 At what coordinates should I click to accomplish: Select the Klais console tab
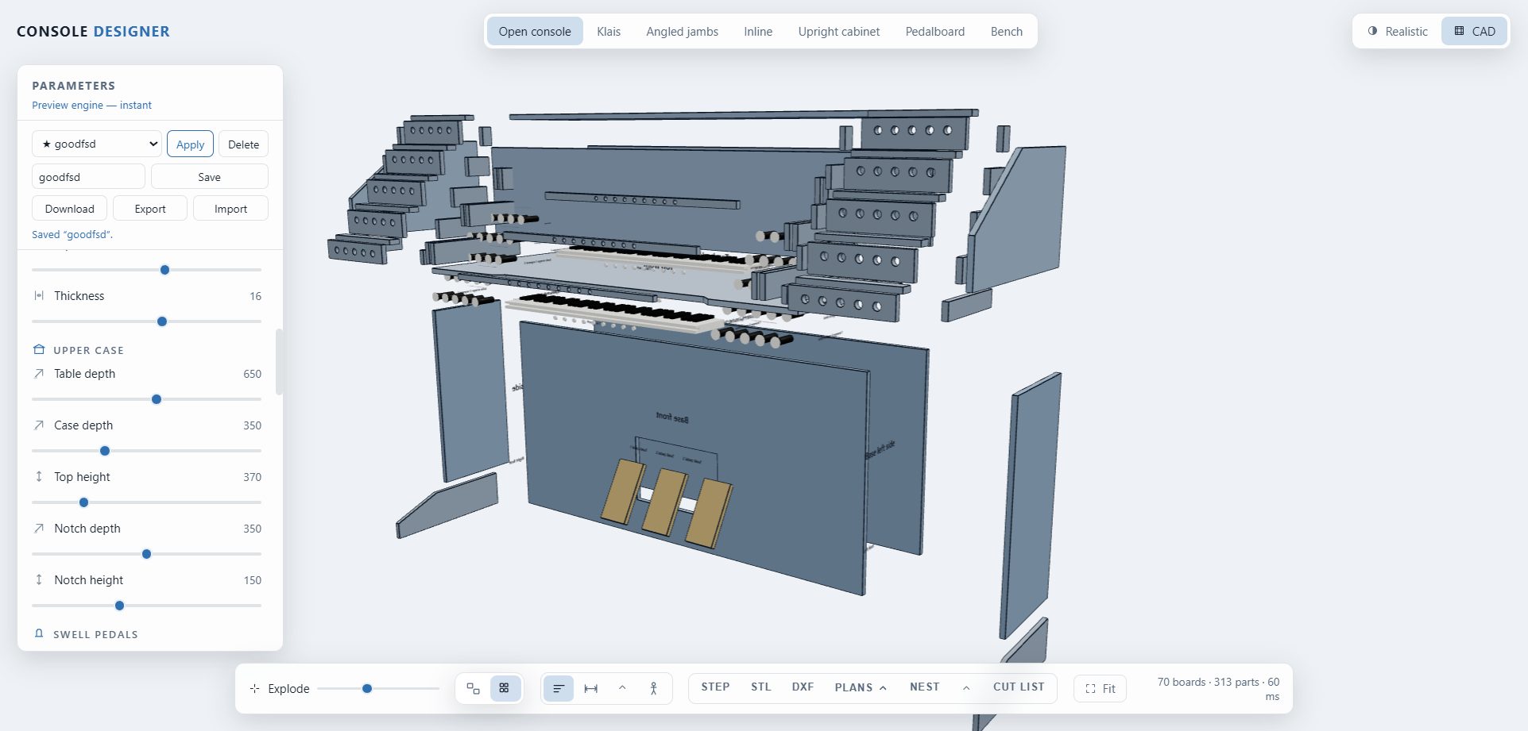click(609, 32)
